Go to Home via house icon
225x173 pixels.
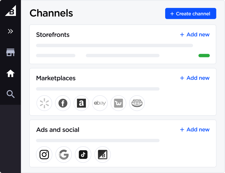pyautogui.click(x=11, y=73)
